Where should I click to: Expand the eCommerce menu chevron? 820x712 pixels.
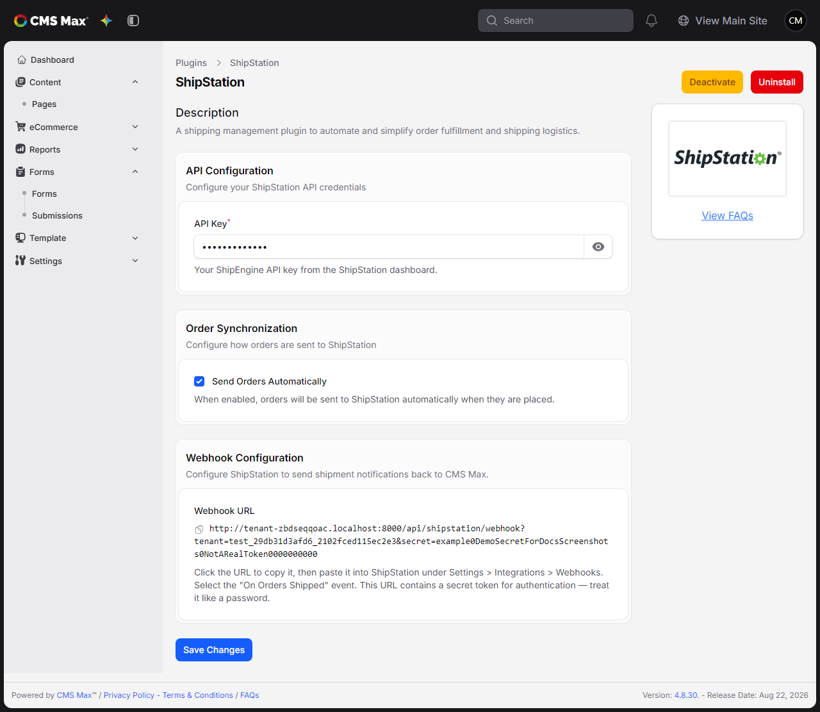pos(135,127)
